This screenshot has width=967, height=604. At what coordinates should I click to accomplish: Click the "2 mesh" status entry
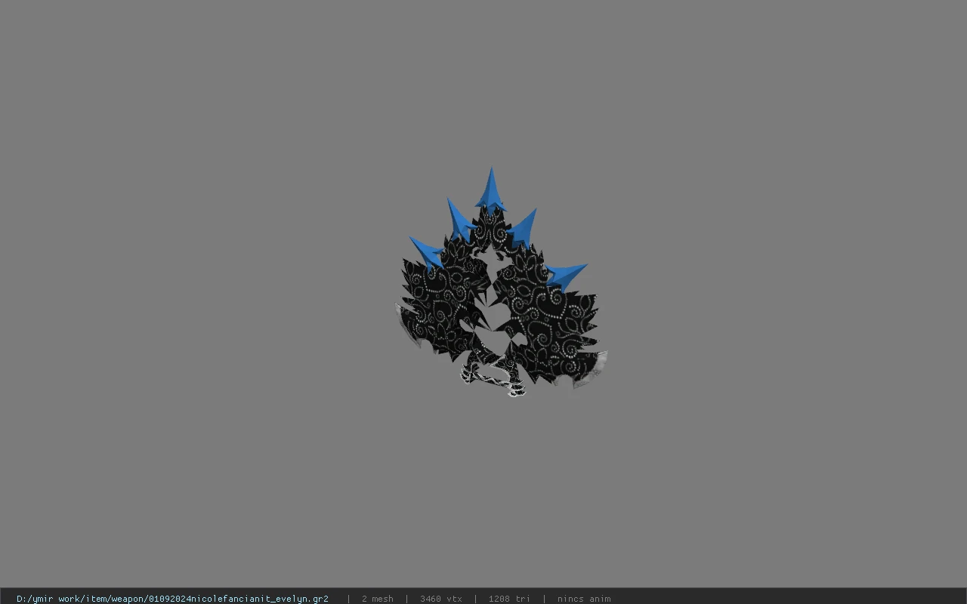point(377,599)
